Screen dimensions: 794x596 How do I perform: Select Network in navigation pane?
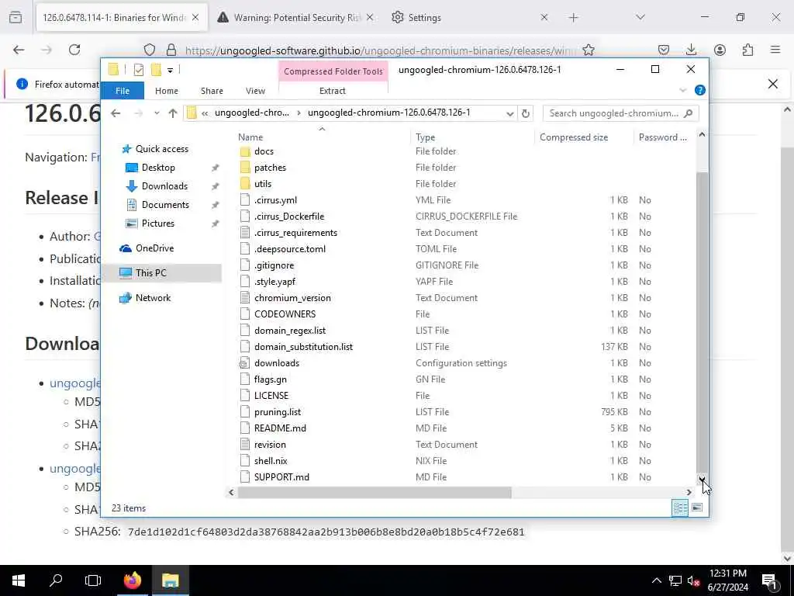(153, 298)
